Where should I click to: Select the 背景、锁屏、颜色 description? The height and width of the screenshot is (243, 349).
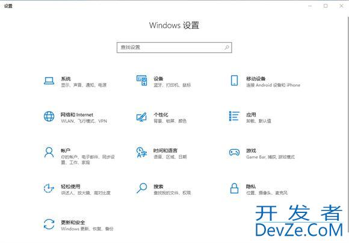click(170, 121)
